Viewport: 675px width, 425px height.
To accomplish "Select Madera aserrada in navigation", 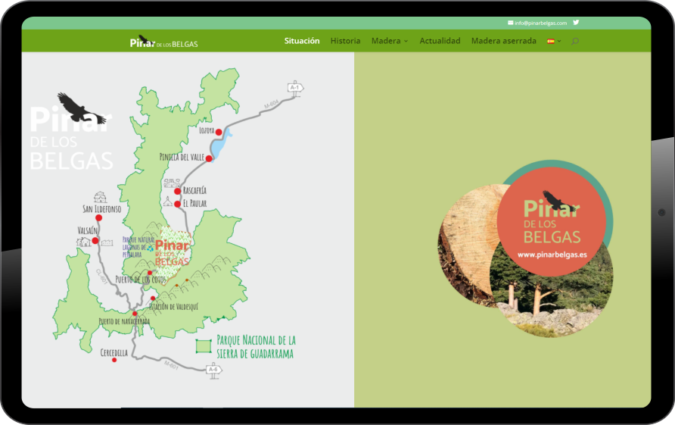I will (503, 41).
